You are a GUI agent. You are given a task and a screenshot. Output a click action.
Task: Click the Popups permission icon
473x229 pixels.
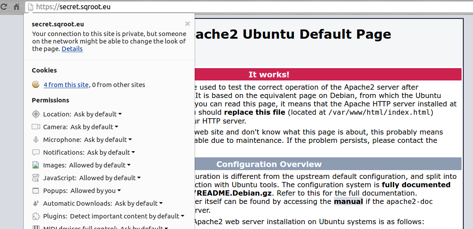[36, 190]
